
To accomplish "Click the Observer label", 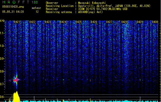I will (52, 3).
